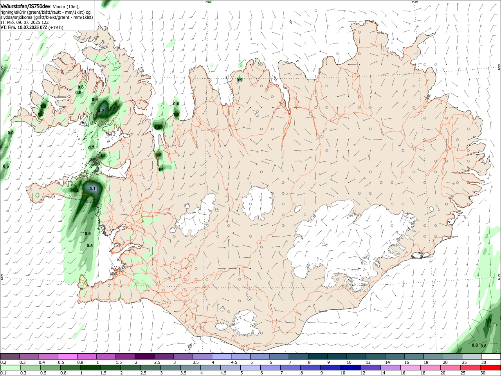The image size is (501, 376).
Task: Select the IT: Mið. 09. 07. 2025 12Z line
Action: [25, 22]
